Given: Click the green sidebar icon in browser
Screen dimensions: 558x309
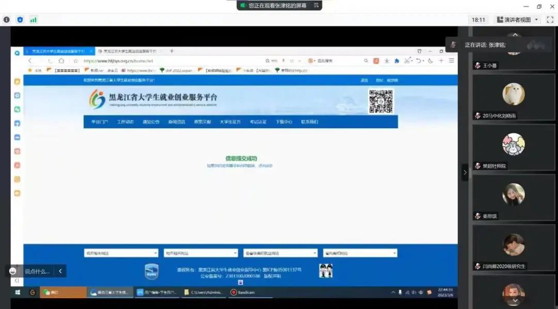Looking at the screenshot, I should [17, 110].
